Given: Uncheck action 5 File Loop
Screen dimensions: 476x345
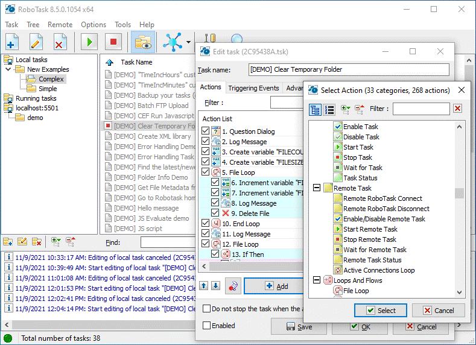Looking at the screenshot, I should (205, 172).
